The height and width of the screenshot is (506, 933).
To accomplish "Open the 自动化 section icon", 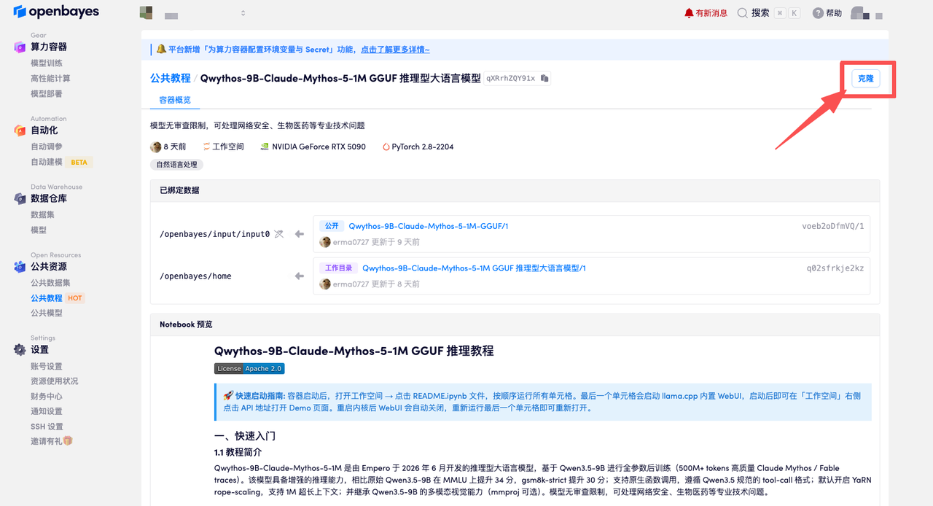I will 20,131.
